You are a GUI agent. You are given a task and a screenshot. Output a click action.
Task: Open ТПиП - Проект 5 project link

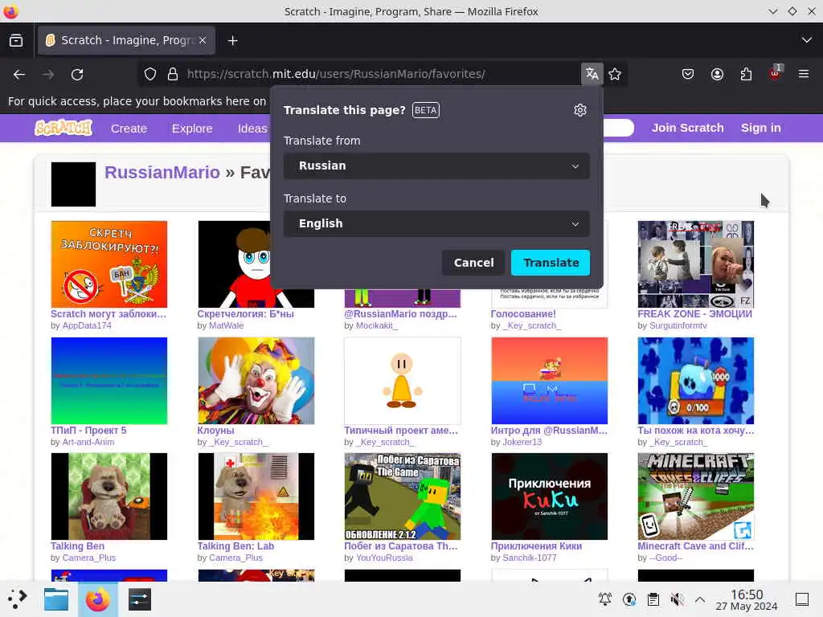(88, 431)
